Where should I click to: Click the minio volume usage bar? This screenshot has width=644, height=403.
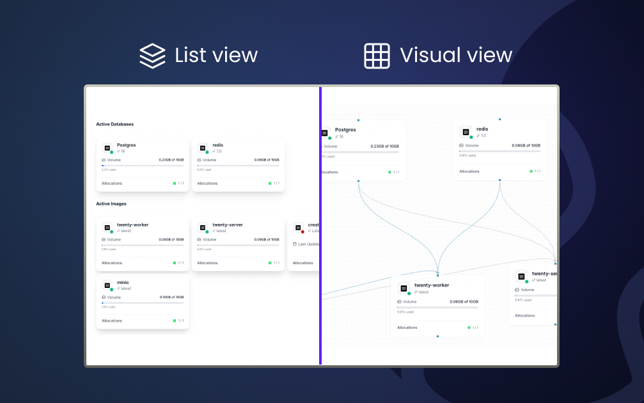pyautogui.click(x=143, y=303)
